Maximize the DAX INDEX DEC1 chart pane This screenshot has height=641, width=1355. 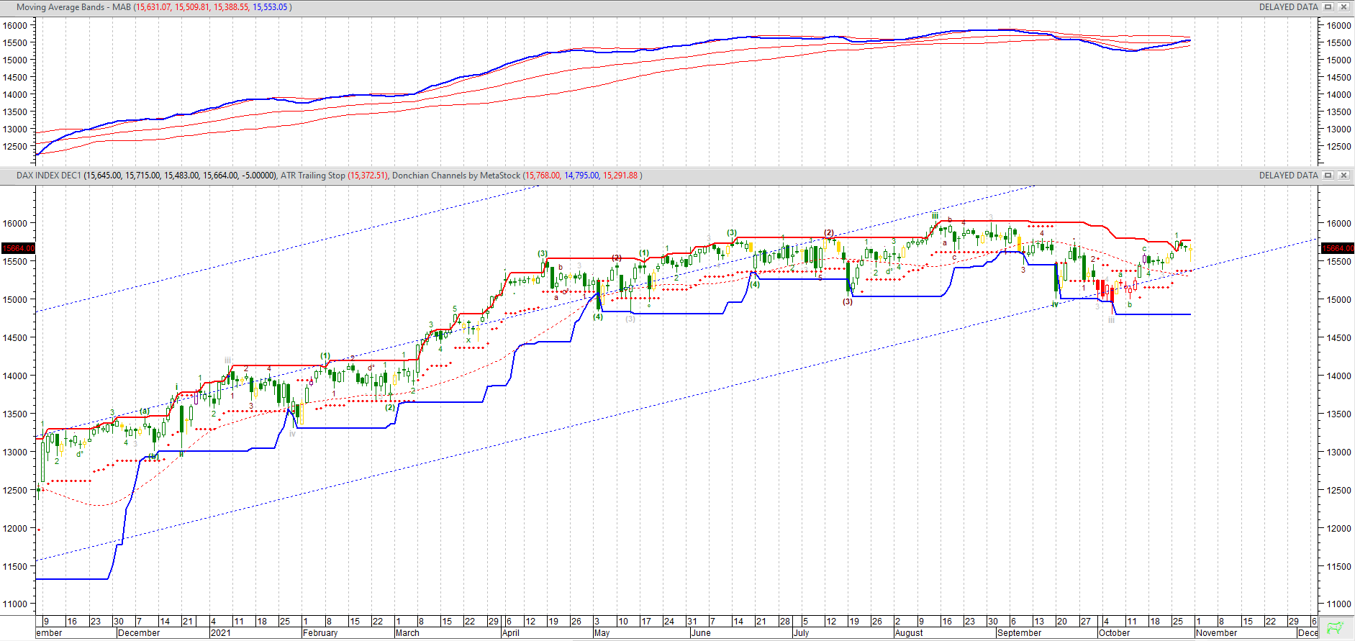click(1328, 176)
